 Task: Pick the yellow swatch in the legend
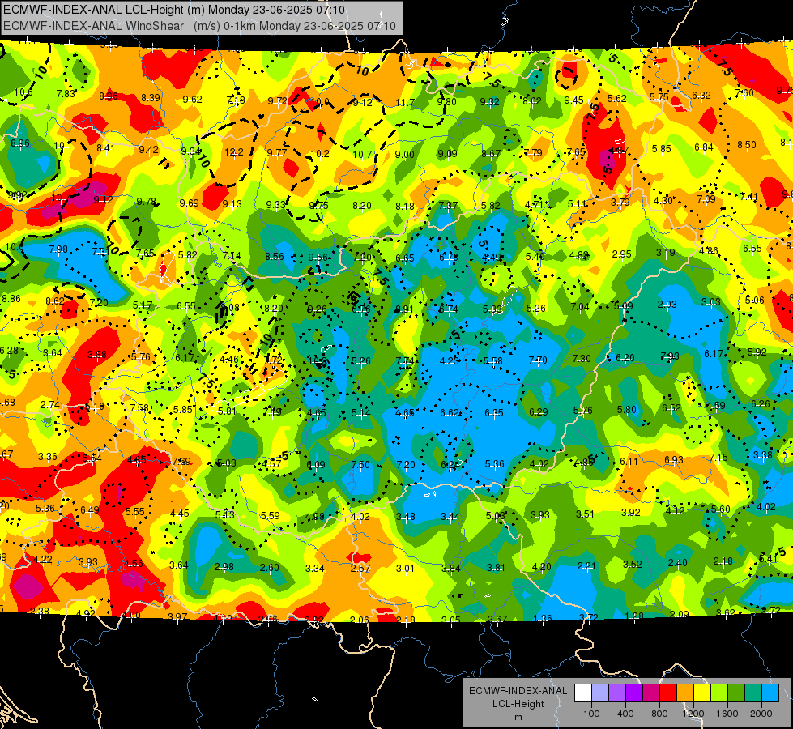(x=702, y=693)
